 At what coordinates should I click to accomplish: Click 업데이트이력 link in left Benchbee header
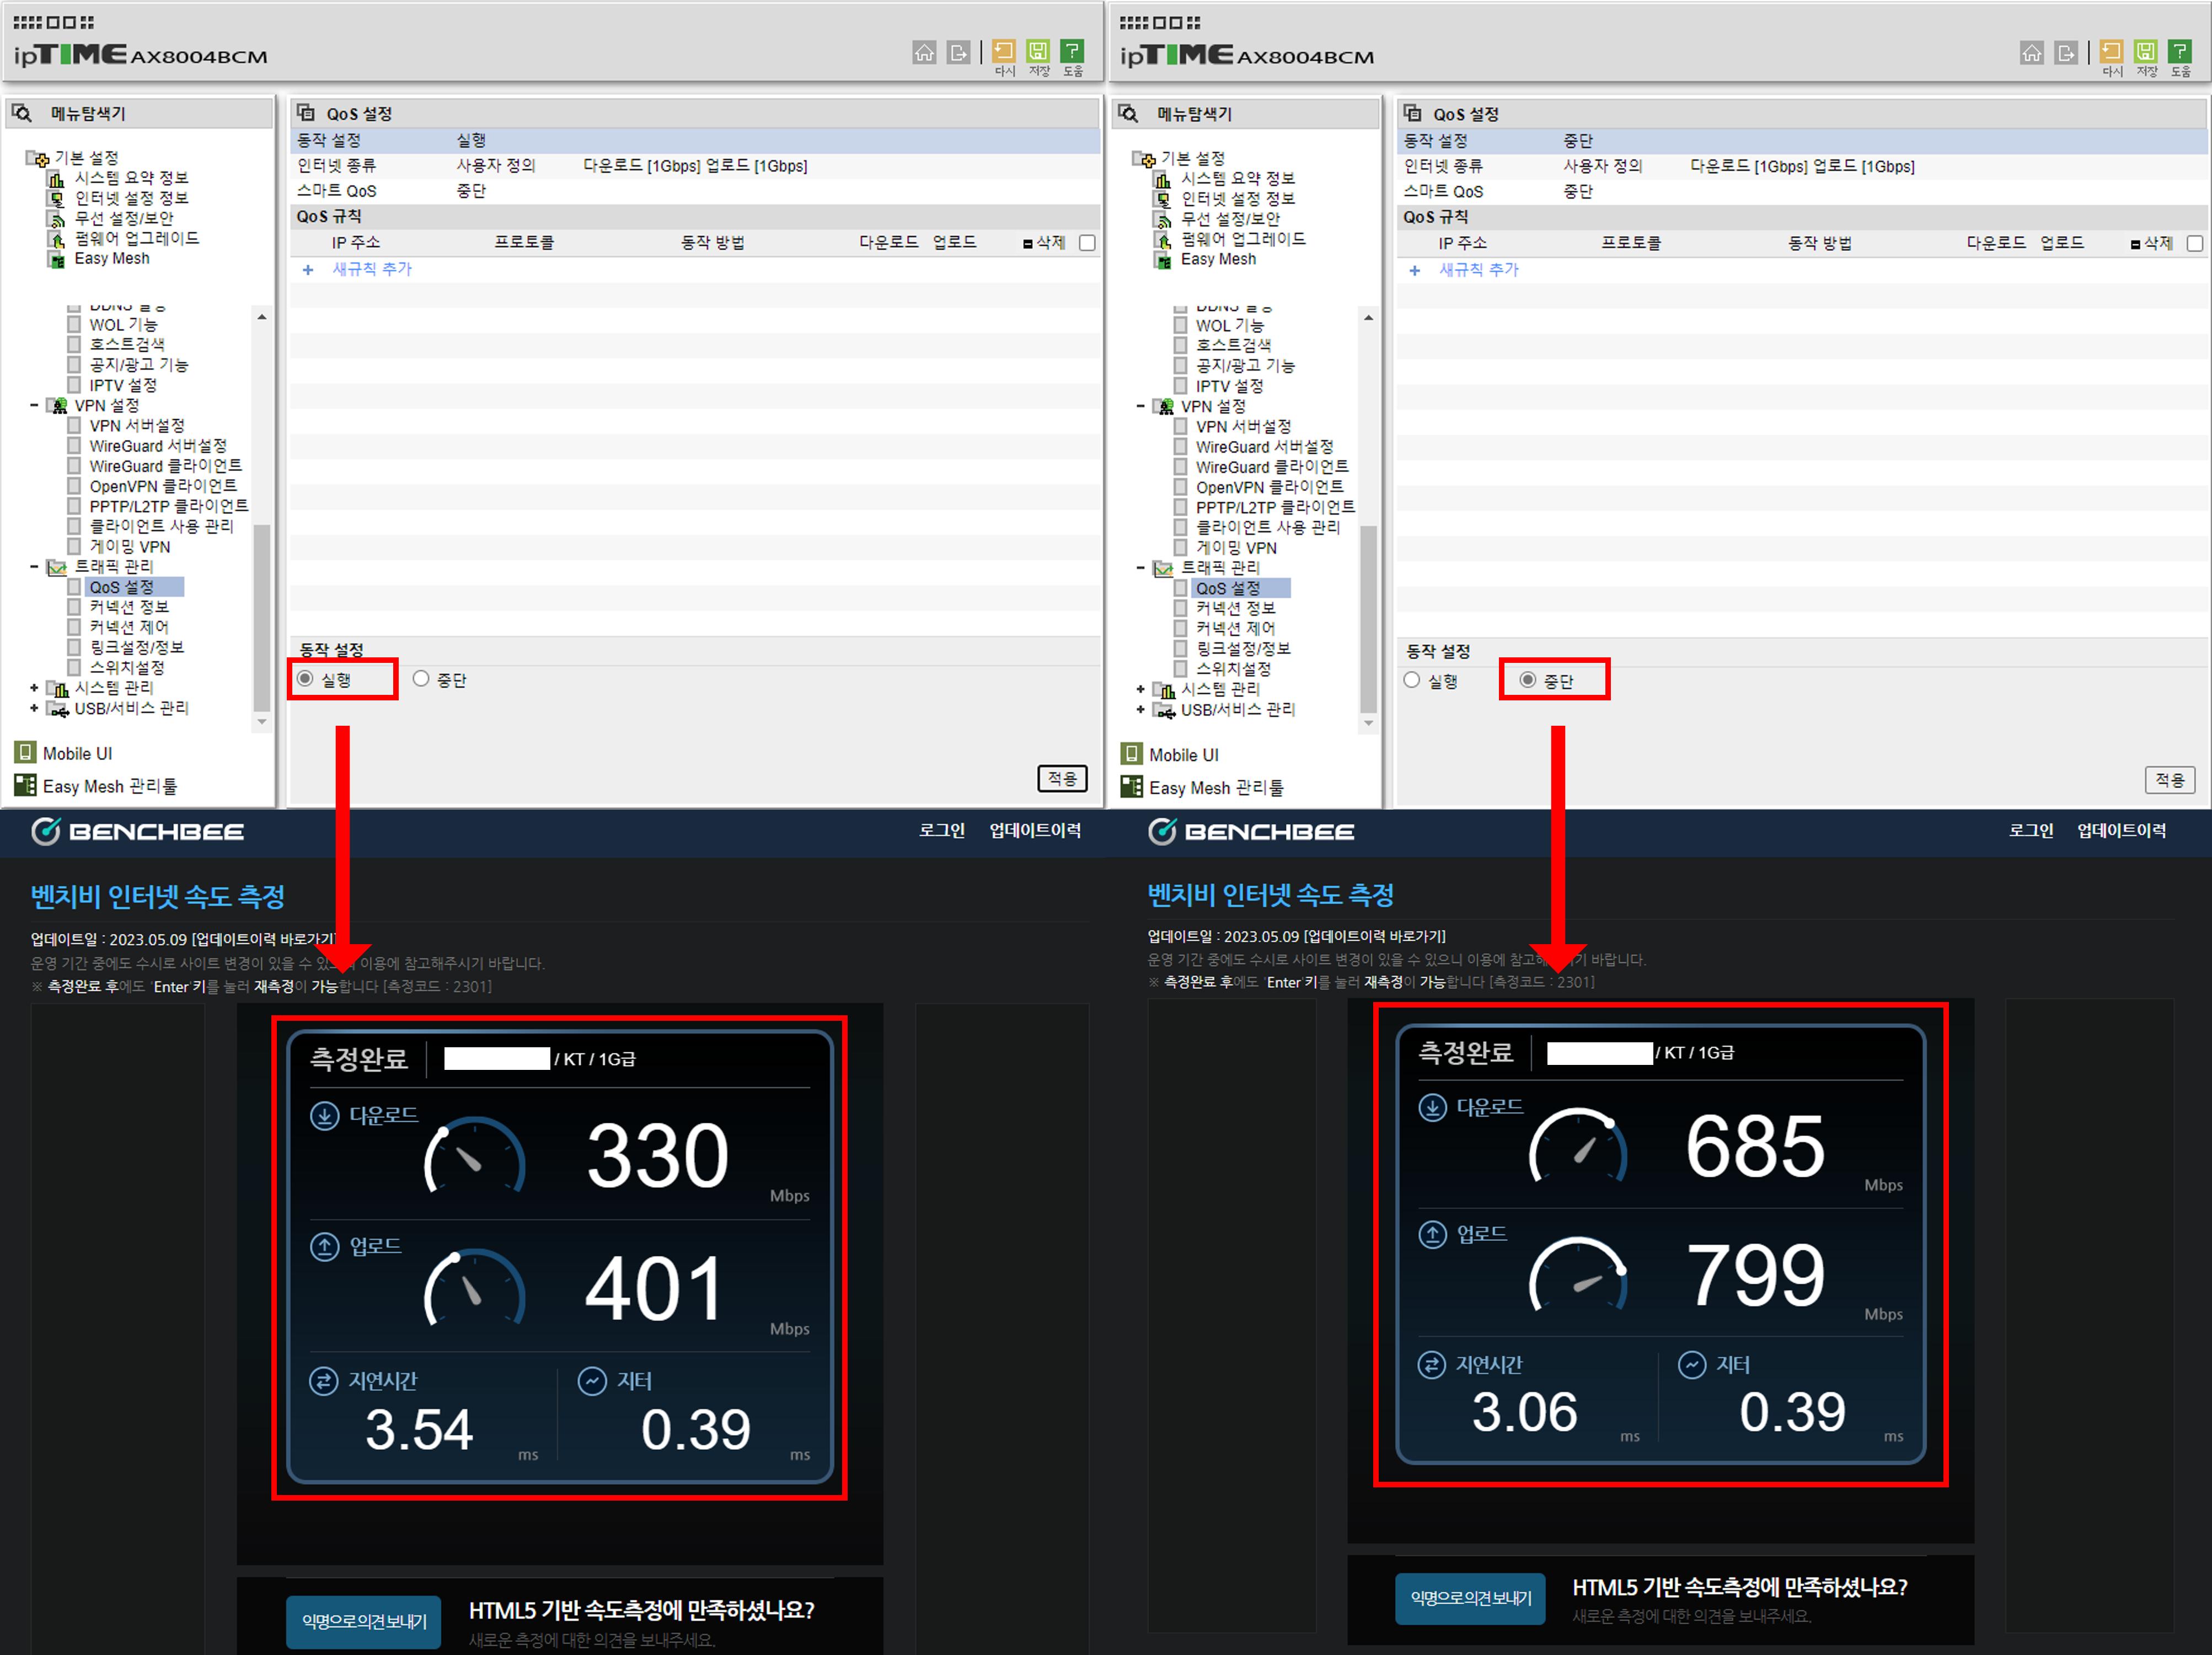coord(1035,830)
